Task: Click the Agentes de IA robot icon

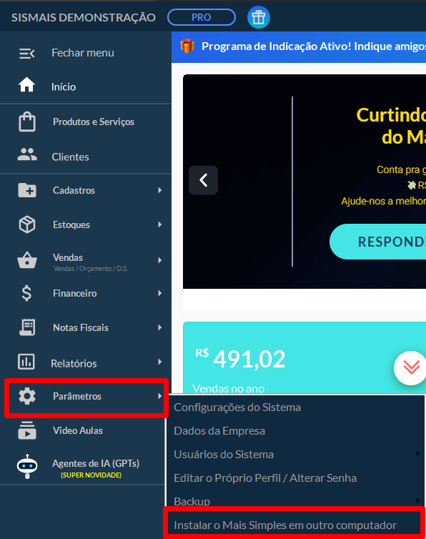Action: tap(27, 467)
